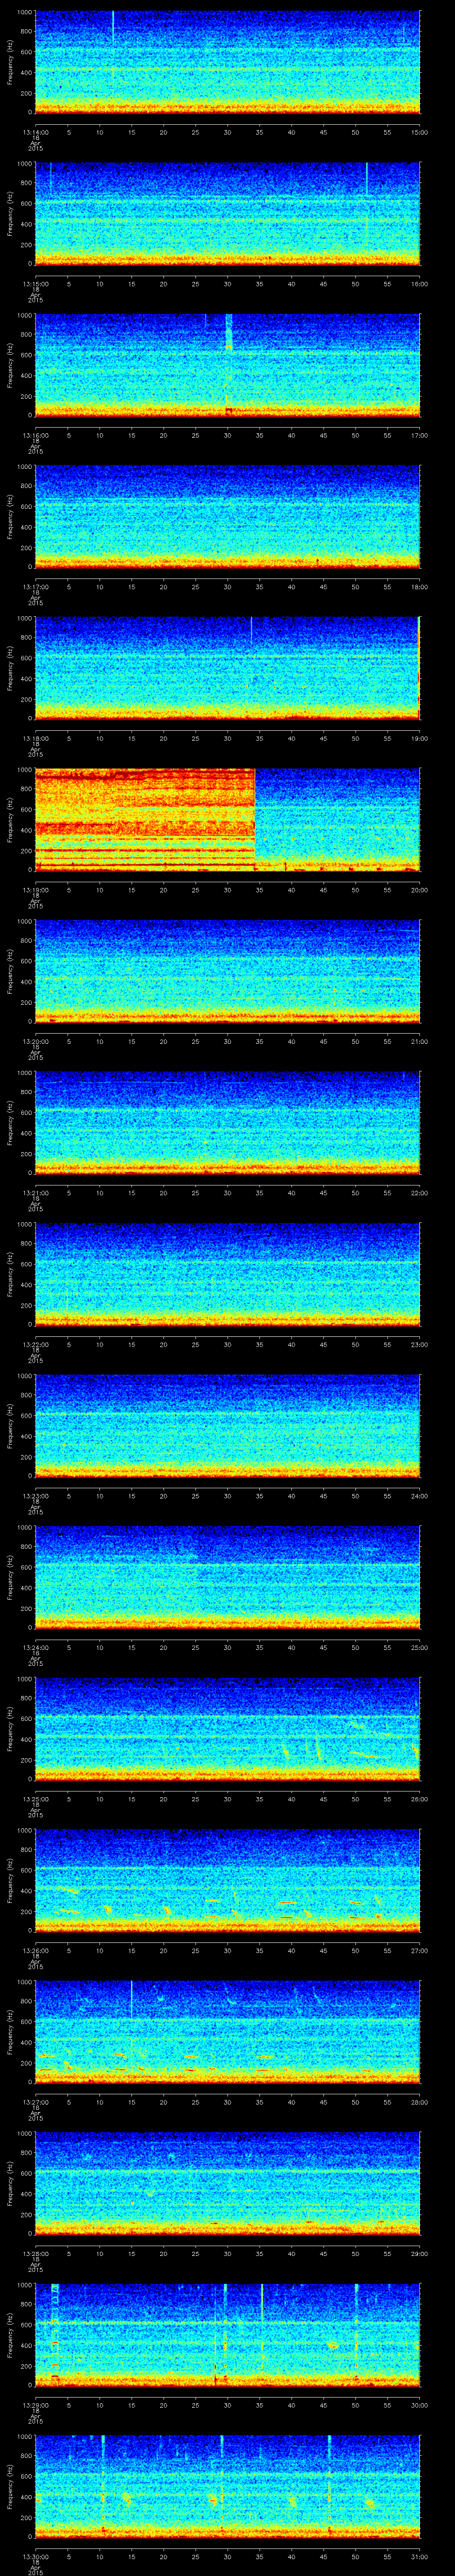Select the spectrogram panel starting at 13:21:00
The height and width of the screenshot is (2576, 455).
click(x=227, y=1122)
